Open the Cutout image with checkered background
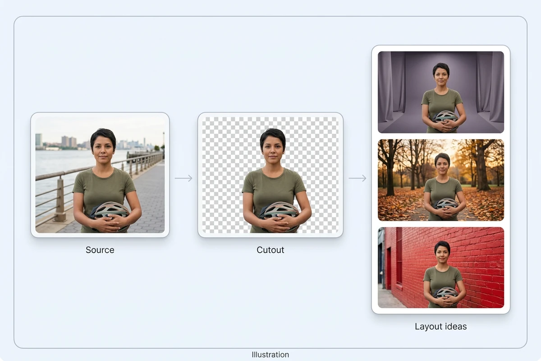 point(270,175)
